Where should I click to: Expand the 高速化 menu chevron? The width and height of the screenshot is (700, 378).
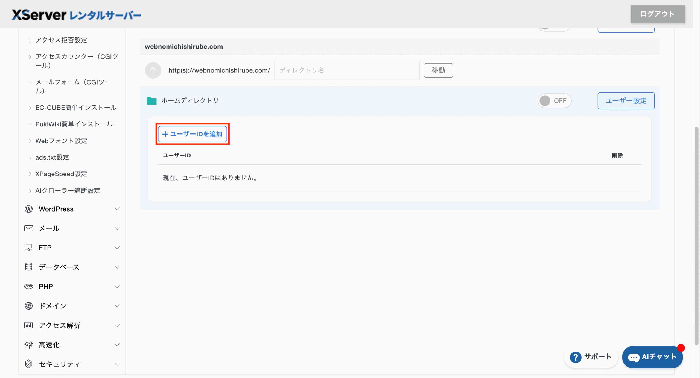point(117,345)
